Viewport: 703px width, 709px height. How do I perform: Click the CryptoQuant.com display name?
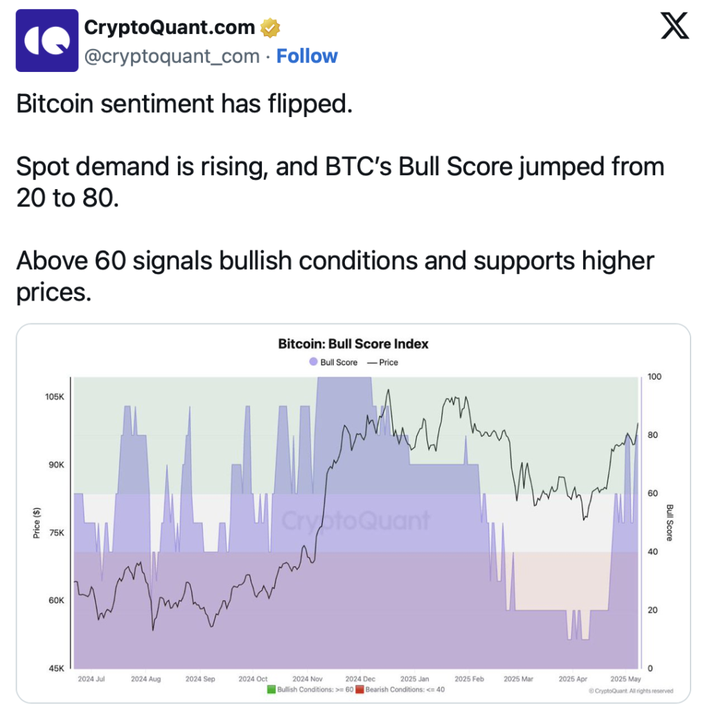[x=170, y=27]
